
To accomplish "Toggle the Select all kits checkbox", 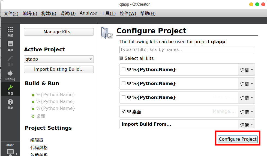I will (x=121, y=58).
